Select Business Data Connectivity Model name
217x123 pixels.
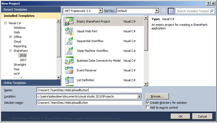tap(99, 61)
